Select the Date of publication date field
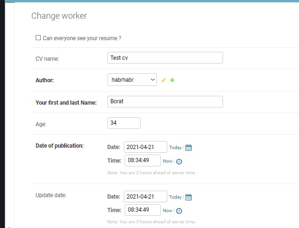The height and width of the screenshot is (228, 299). [145, 147]
